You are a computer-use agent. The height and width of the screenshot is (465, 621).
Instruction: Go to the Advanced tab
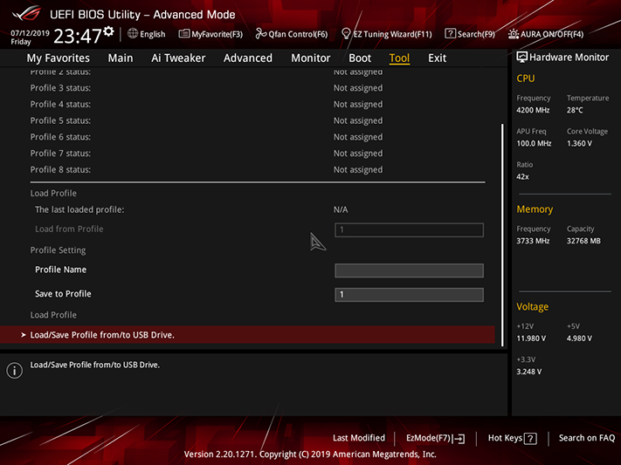(248, 58)
